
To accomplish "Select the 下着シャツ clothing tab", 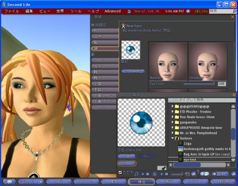I will tap(104, 95).
